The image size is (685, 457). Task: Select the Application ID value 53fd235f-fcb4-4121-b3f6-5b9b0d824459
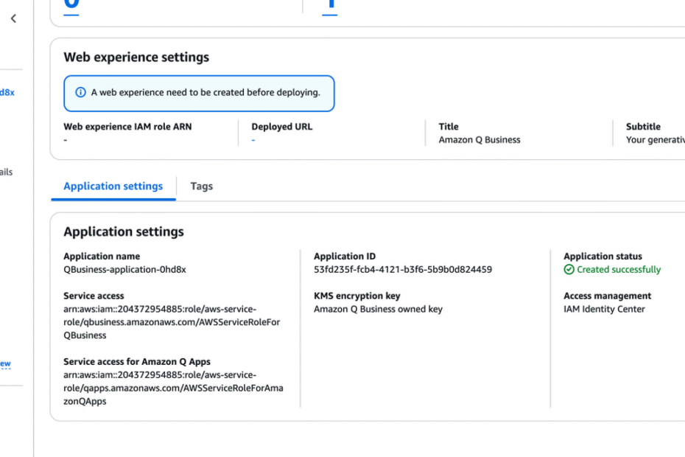[403, 269]
